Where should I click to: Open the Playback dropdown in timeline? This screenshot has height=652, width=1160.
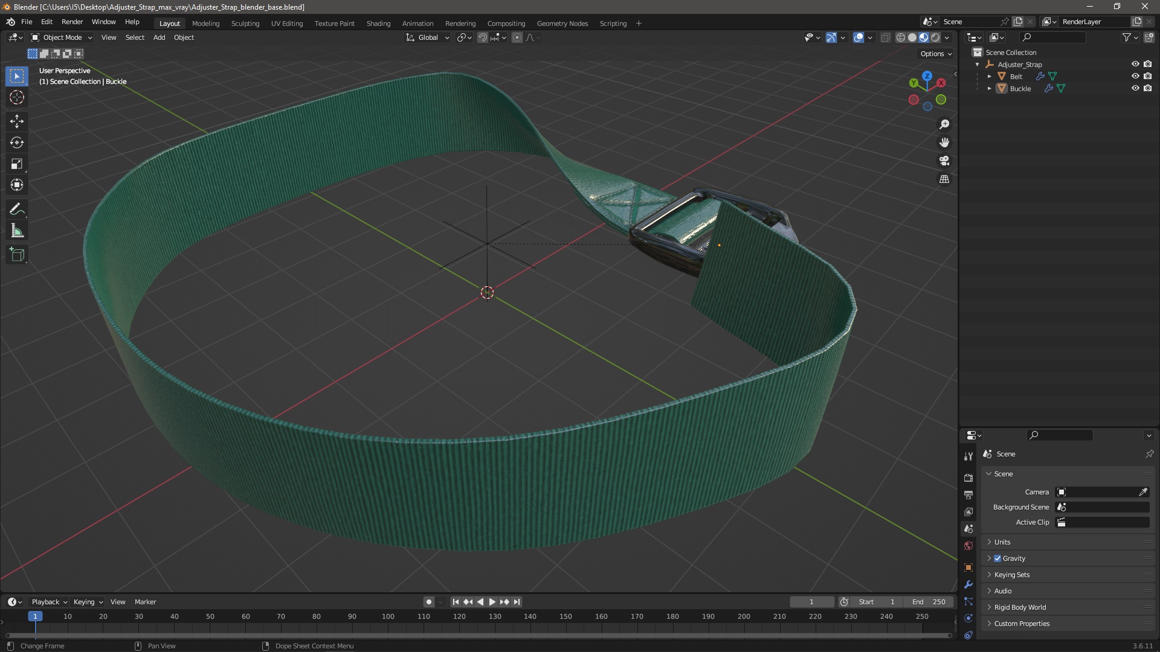coord(49,602)
